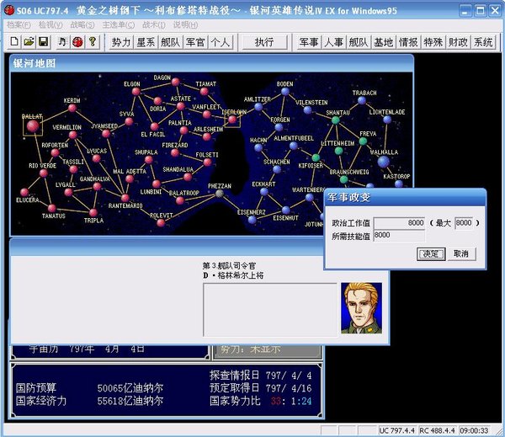Open the 说明(H) menu
Viewport: 505px width, 437px height.
185,24
